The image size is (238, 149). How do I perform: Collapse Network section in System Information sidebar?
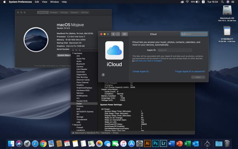pos(73,125)
